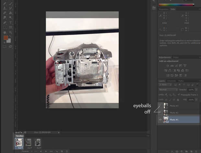The image size is (201, 153).
Task: Add an Invert adjustment
Action: (x=168, y=75)
